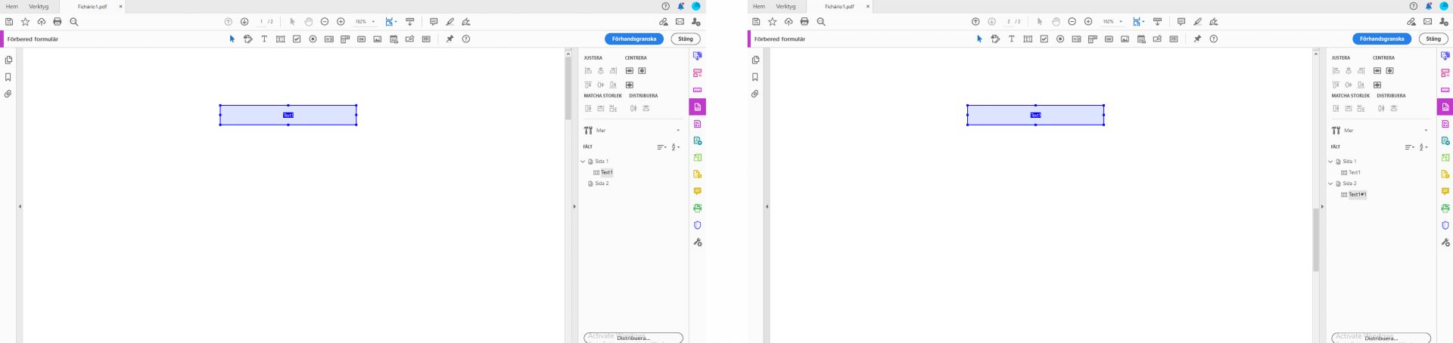This screenshot has width=1453, height=343.
Task: Click Distribuera button in page 1/2 window
Action: (x=633, y=338)
